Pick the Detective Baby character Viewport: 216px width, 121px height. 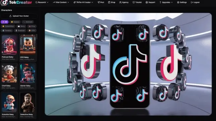28,105
